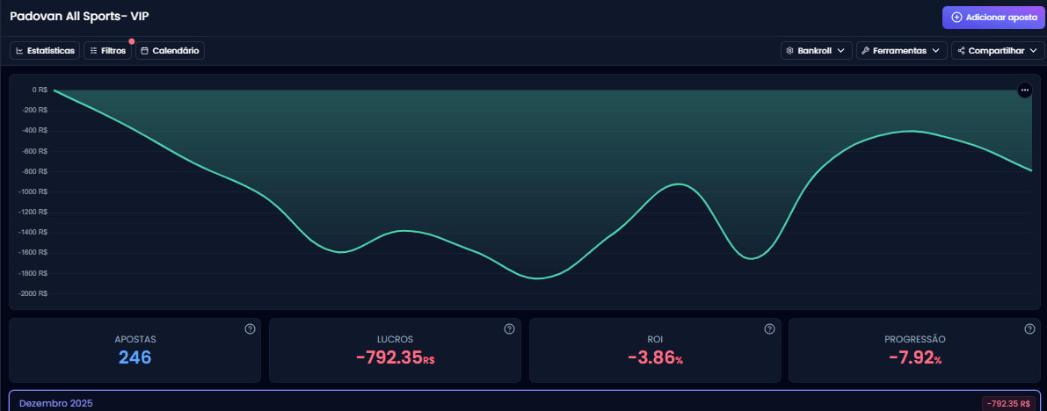The width and height of the screenshot is (1047, 411).
Task: Click the PROGRESSÃO card label
Action: pos(915,340)
